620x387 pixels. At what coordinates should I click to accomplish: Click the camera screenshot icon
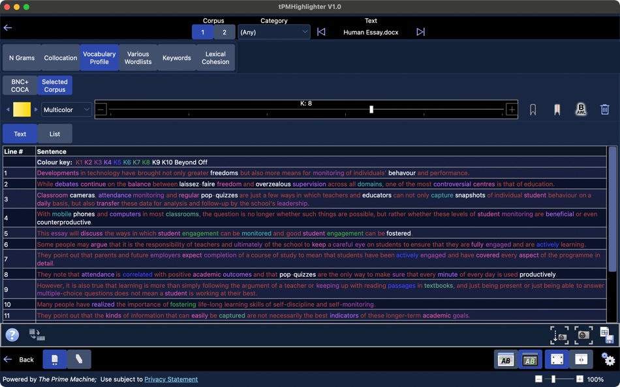(x=583, y=336)
